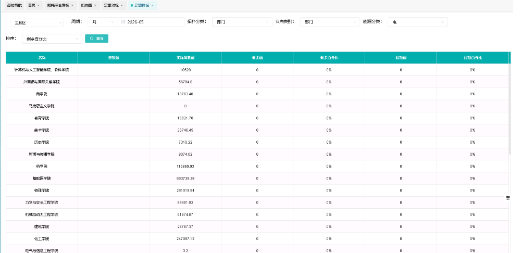The width and height of the screenshot is (521, 253).
Task: Click the consumption value 993739.39
Action: click(185, 178)
